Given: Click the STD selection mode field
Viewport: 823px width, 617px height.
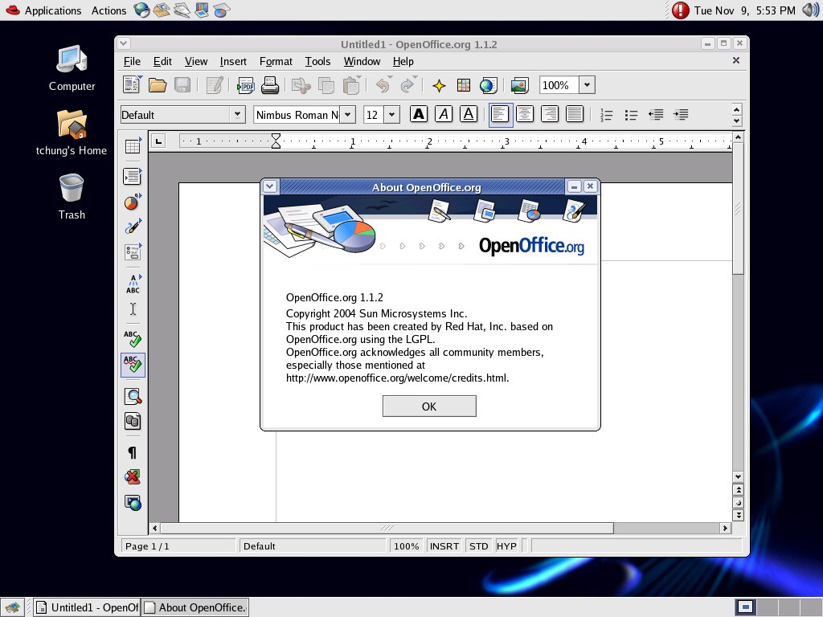Looking at the screenshot, I should pos(479,545).
